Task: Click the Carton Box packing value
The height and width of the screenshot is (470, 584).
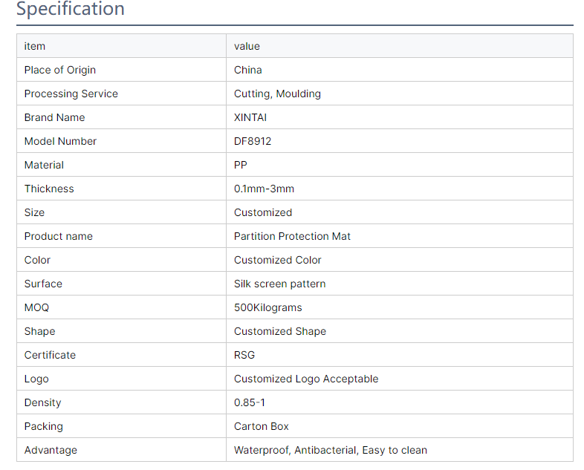Action: click(x=262, y=426)
